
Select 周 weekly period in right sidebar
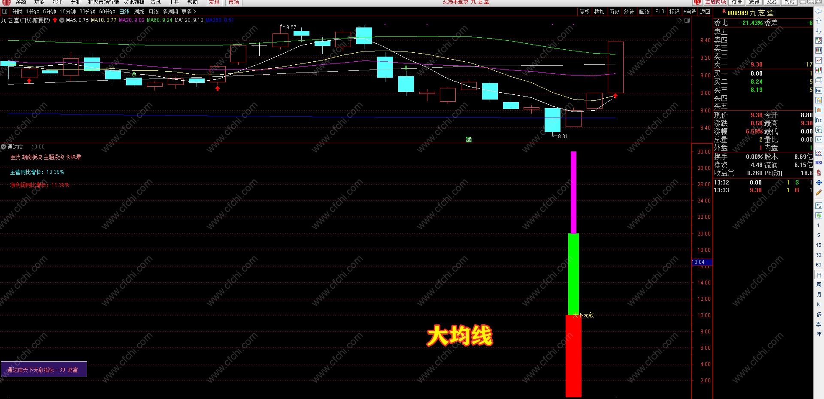[x=818, y=285]
